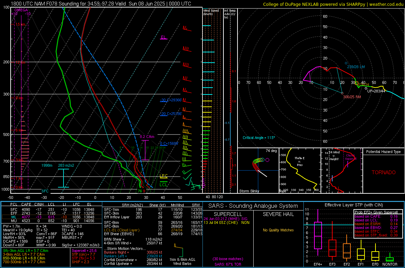This screenshot has height=268, width=405.
Task: Click the '-20 C=25186' height label
Action: (x=171, y=114)
